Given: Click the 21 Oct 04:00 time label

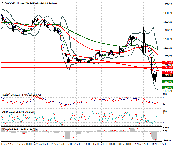Looking at the screenshot, I should (x=108, y=144).
